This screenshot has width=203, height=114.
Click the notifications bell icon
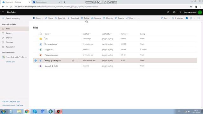click(x=168, y=12)
